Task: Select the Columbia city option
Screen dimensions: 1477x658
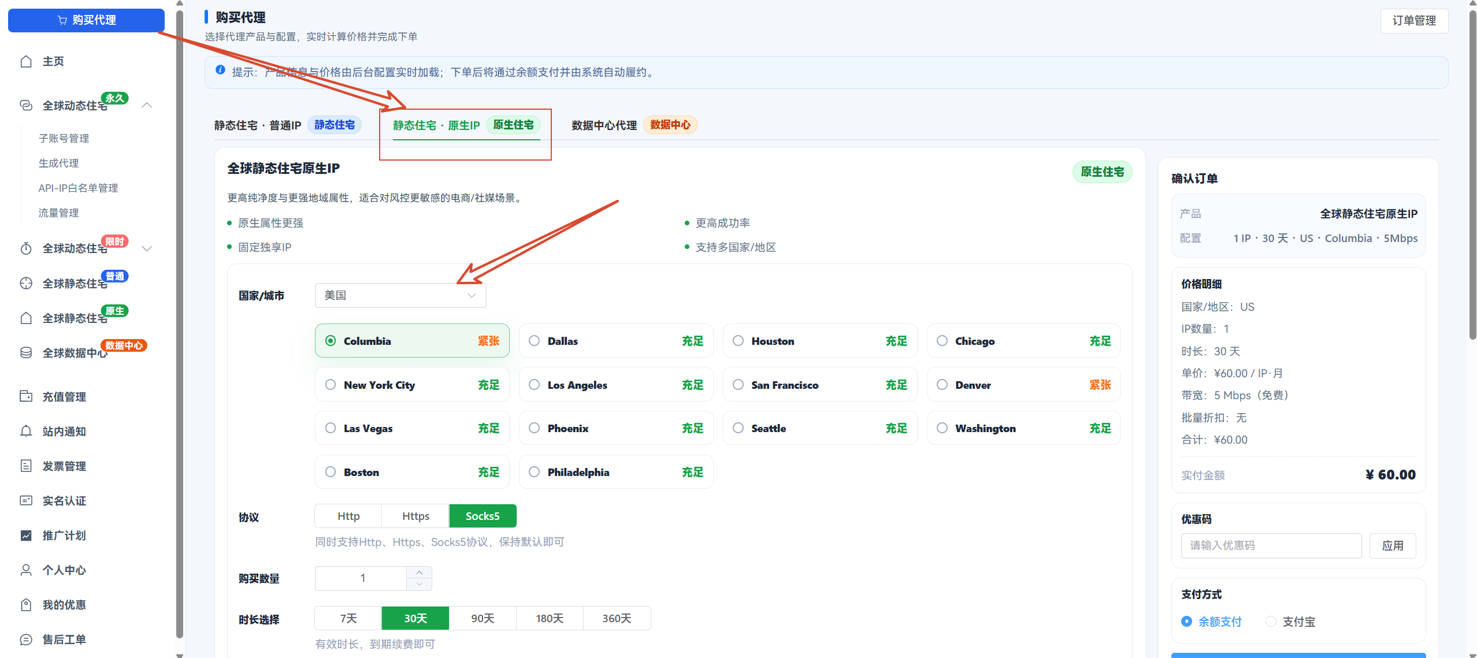Action: point(412,341)
